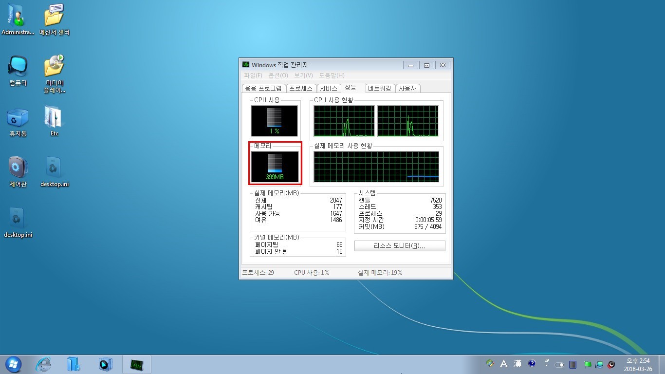
Task: Select the 휴지통 recycle bin icon
Action: tap(18, 122)
